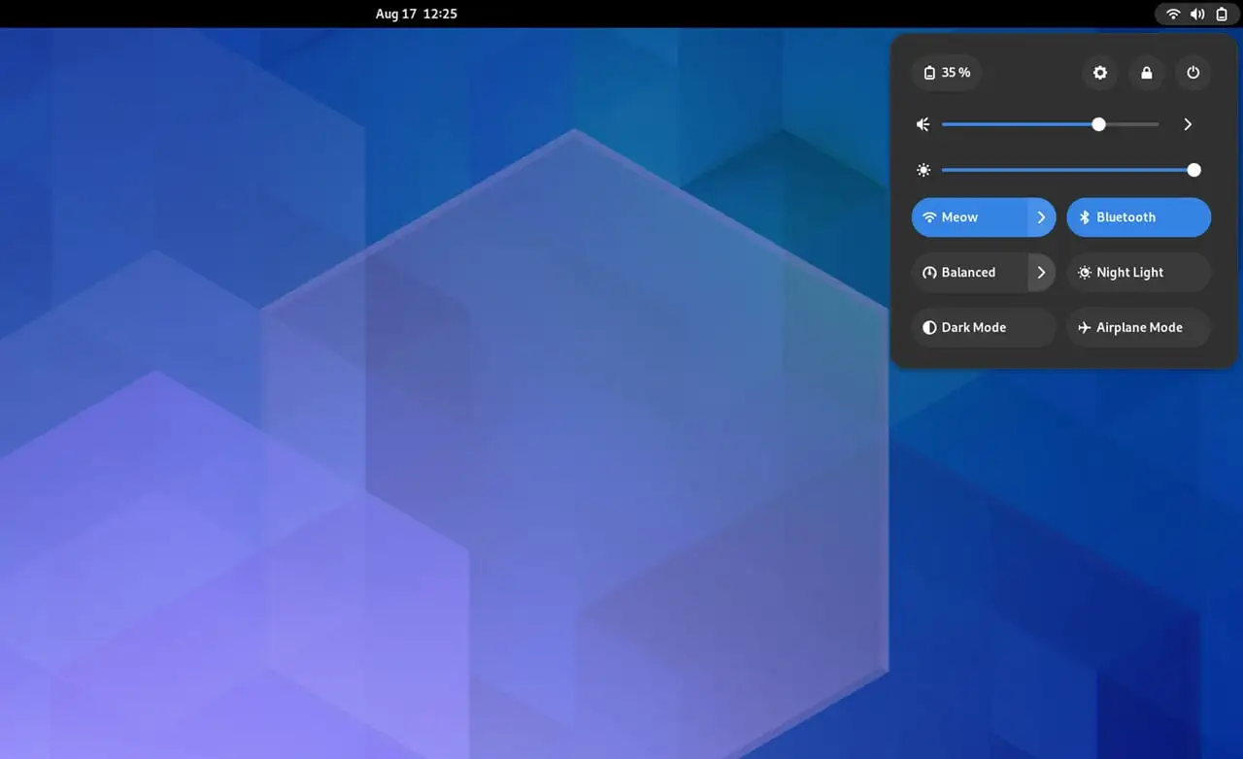Click the Wi-Fi icon in the top bar
The image size is (1243, 759).
(x=1173, y=14)
